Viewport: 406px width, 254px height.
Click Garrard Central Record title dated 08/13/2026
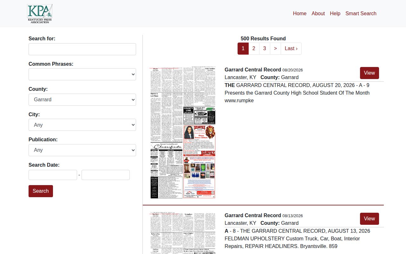pos(253,215)
